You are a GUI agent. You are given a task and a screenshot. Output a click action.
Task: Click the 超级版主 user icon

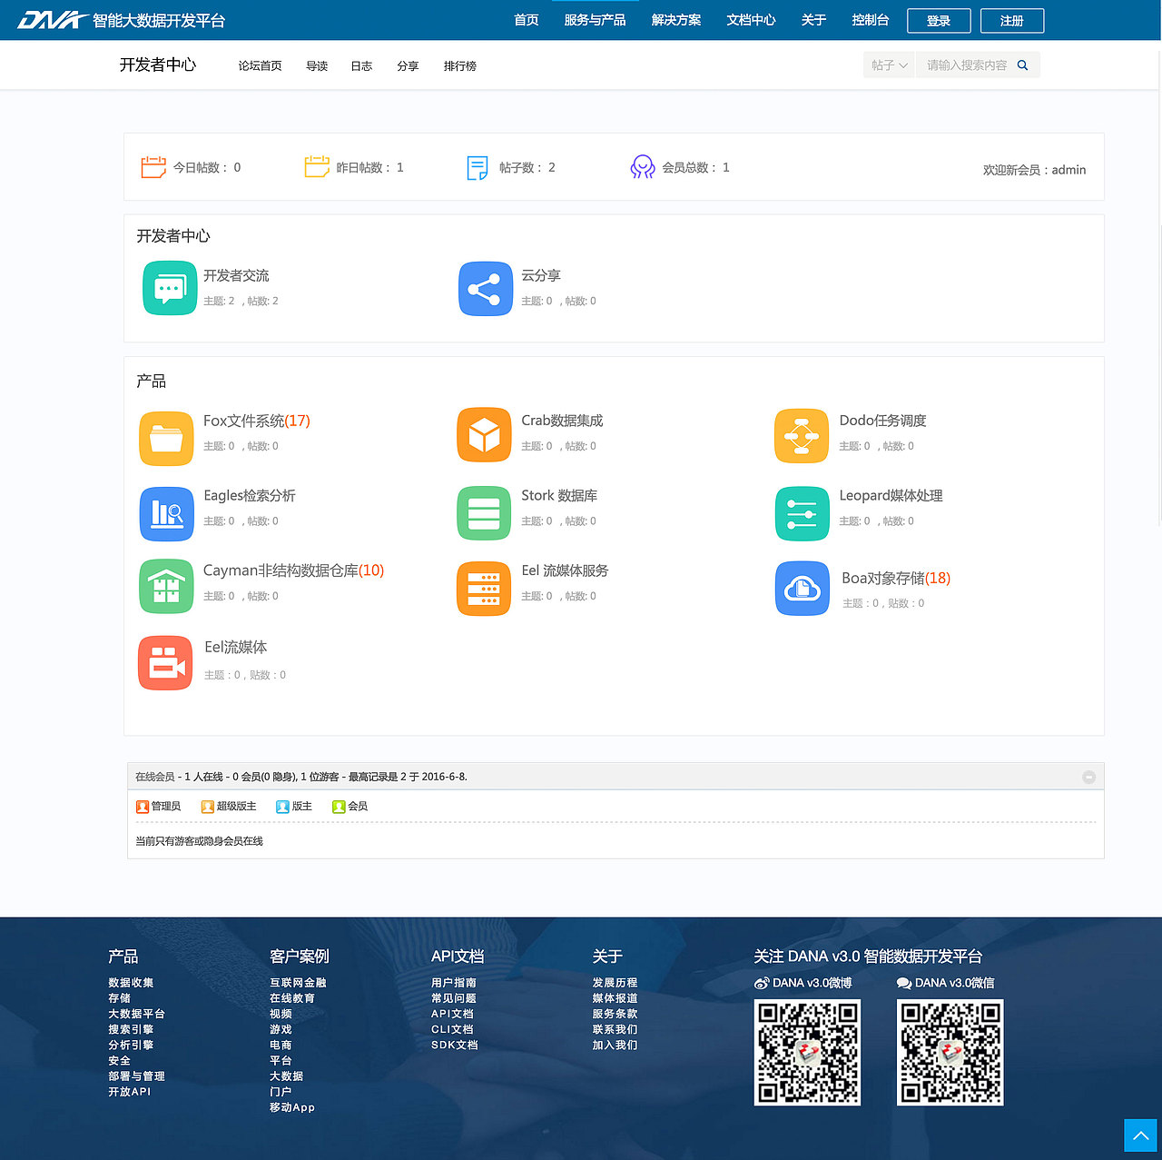[208, 807]
